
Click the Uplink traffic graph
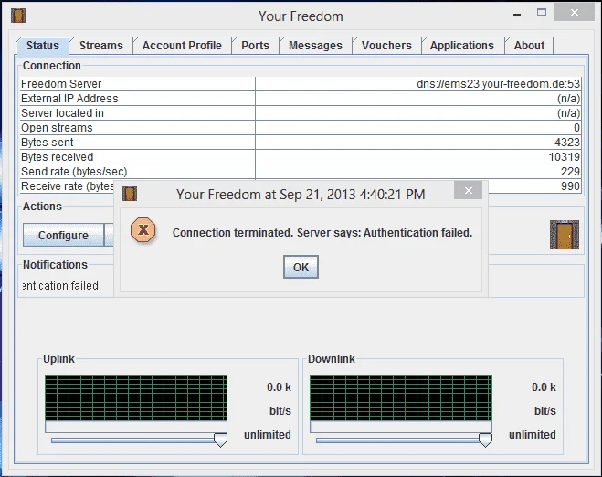tap(136, 397)
